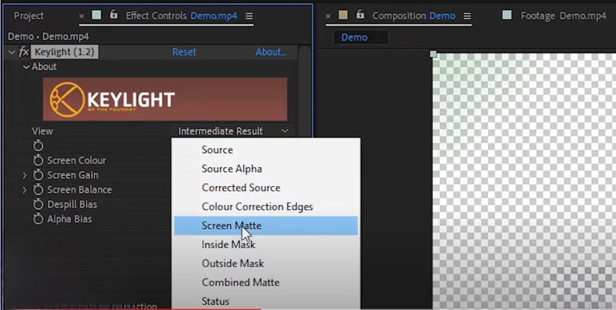
Task: Click the Footage panel teal label square
Action: point(507,15)
